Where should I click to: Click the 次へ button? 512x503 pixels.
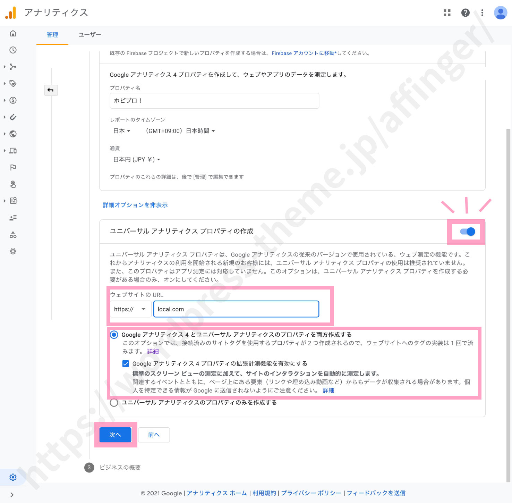click(x=116, y=435)
